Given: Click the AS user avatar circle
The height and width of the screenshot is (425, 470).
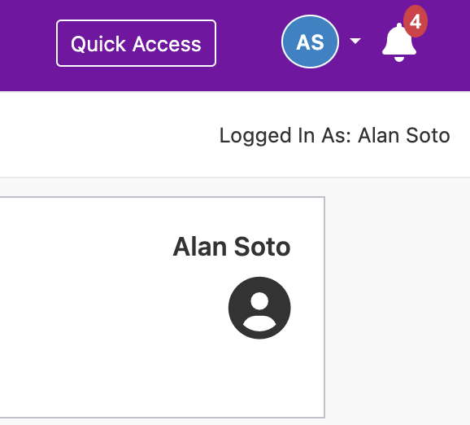Looking at the screenshot, I should tap(311, 42).
